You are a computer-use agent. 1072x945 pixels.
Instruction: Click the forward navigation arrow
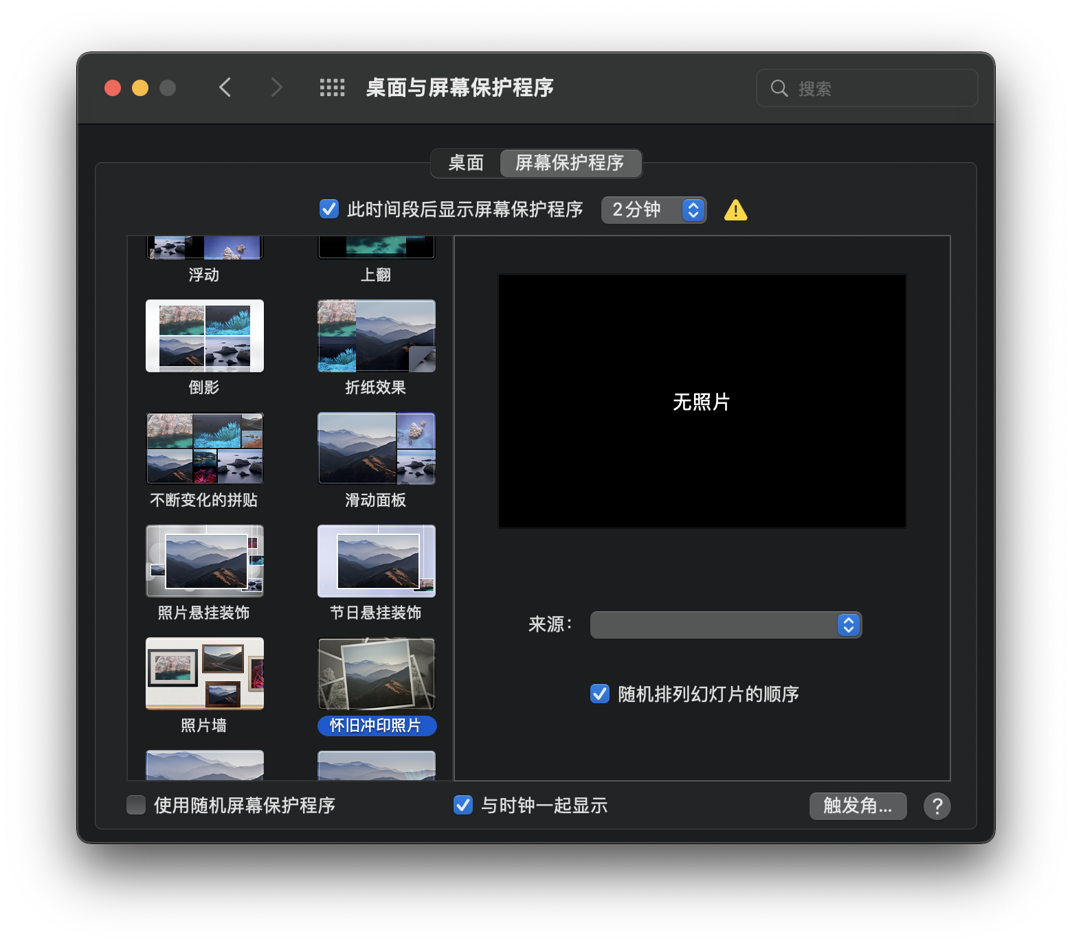click(276, 88)
